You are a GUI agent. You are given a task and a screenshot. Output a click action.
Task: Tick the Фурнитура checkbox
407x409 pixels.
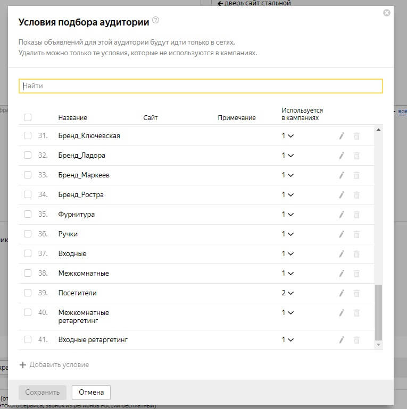pos(28,214)
